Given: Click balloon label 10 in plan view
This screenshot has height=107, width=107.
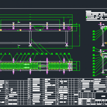Looking at the screenshot, I should click(29, 54).
